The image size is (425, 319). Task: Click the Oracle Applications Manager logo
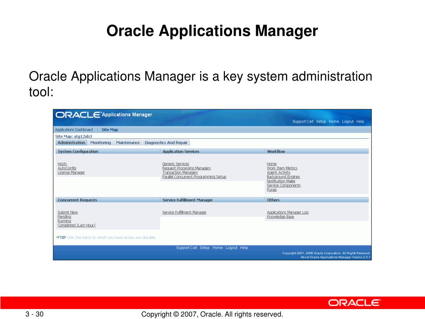(x=104, y=115)
